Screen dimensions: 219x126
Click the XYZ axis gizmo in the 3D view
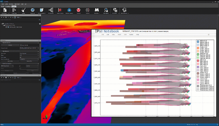click(x=46, y=117)
